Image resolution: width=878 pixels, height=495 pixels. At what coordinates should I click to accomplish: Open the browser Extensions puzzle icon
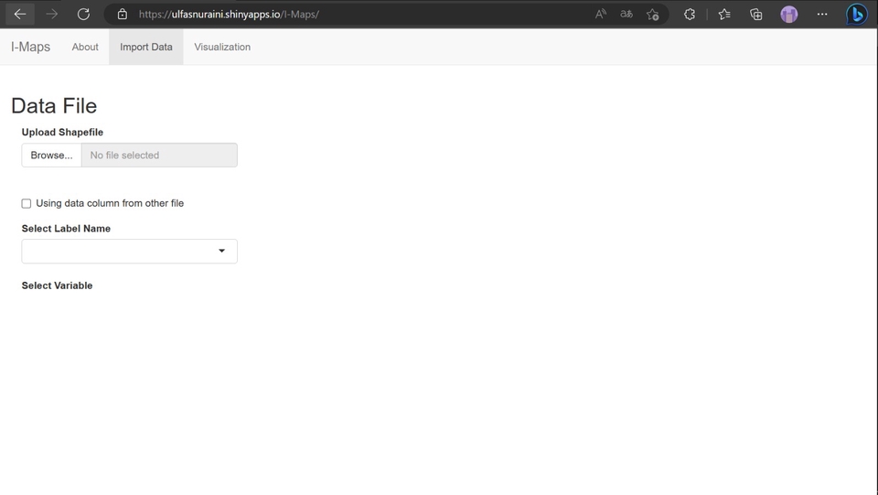pos(690,15)
